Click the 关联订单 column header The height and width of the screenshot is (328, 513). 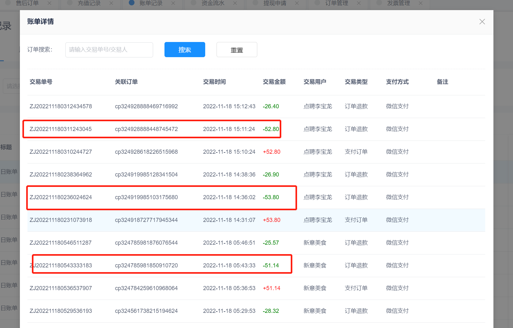(126, 82)
